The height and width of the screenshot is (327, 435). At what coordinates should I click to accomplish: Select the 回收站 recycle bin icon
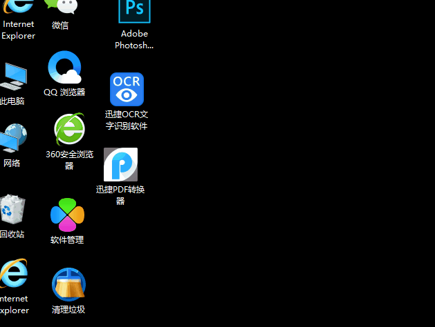[12, 209]
